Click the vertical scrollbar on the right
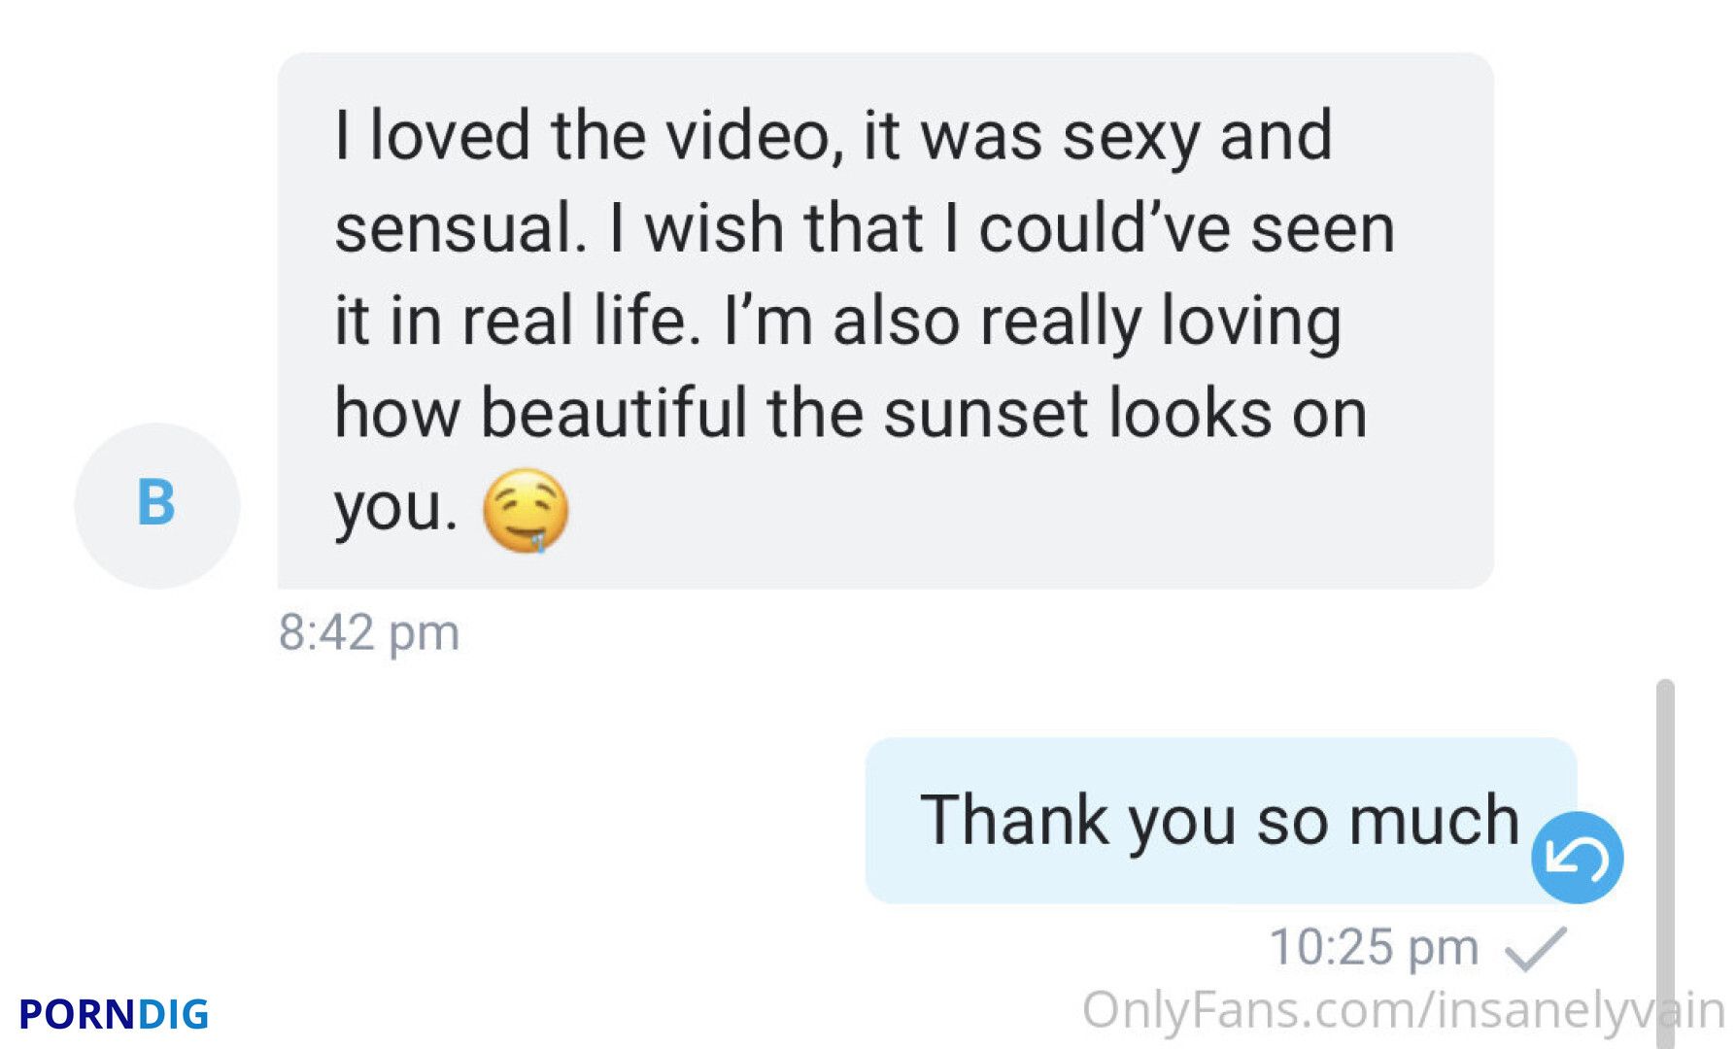The height and width of the screenshot is (1049, 1735). [x=1665, y=863]
